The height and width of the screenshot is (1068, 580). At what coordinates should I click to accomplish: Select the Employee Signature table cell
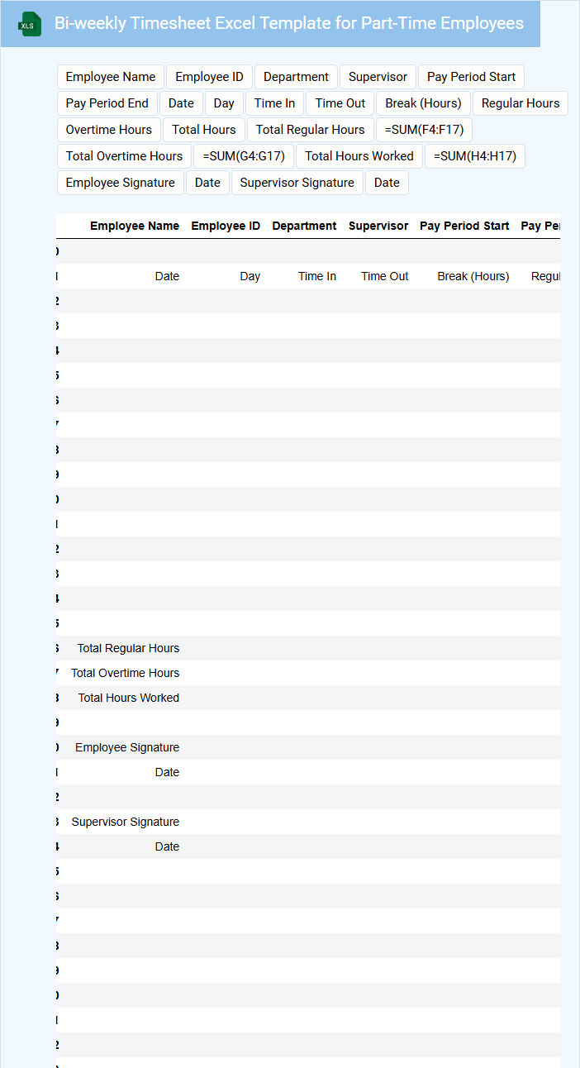(x=127, y=747)
